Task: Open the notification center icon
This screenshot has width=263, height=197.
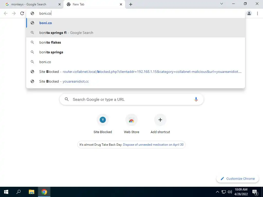Action: (x=255, y=192)
